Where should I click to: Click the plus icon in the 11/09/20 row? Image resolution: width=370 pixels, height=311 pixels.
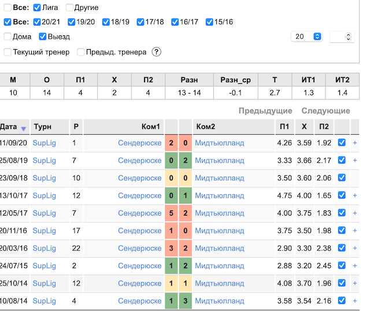[355, 143]
